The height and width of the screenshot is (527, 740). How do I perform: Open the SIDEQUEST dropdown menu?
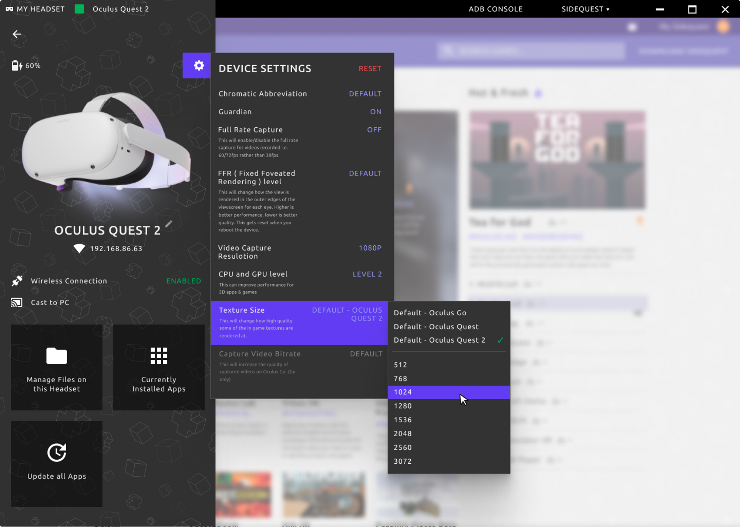click(x=585, y=9)
